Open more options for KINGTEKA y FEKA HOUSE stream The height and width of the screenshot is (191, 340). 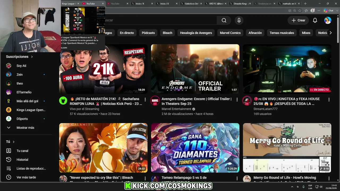[x=329, y=99]
